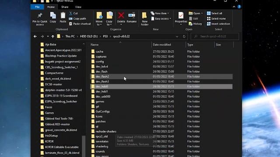Sort by the Date modified column header
This screenshot has width=280, height=157.
(x=162, y=44)
